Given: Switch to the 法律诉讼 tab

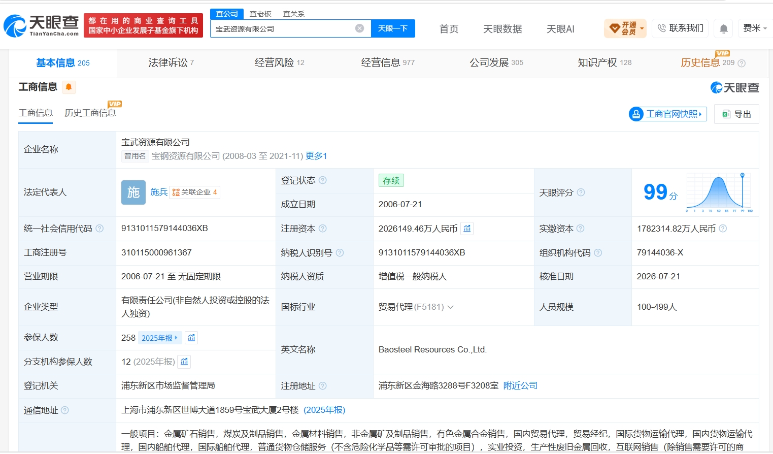Looking at the screenshot, I should pyautogui.click(x=171, y=62).
